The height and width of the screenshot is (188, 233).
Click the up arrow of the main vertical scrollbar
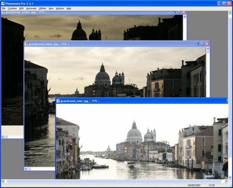point(230,13)
